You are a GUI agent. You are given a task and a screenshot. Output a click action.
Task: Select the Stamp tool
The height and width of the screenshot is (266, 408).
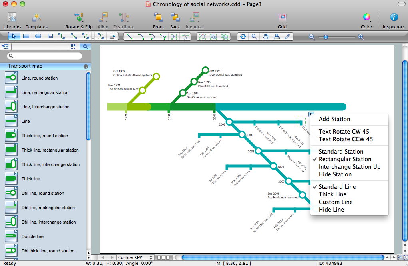coord(277,36)
